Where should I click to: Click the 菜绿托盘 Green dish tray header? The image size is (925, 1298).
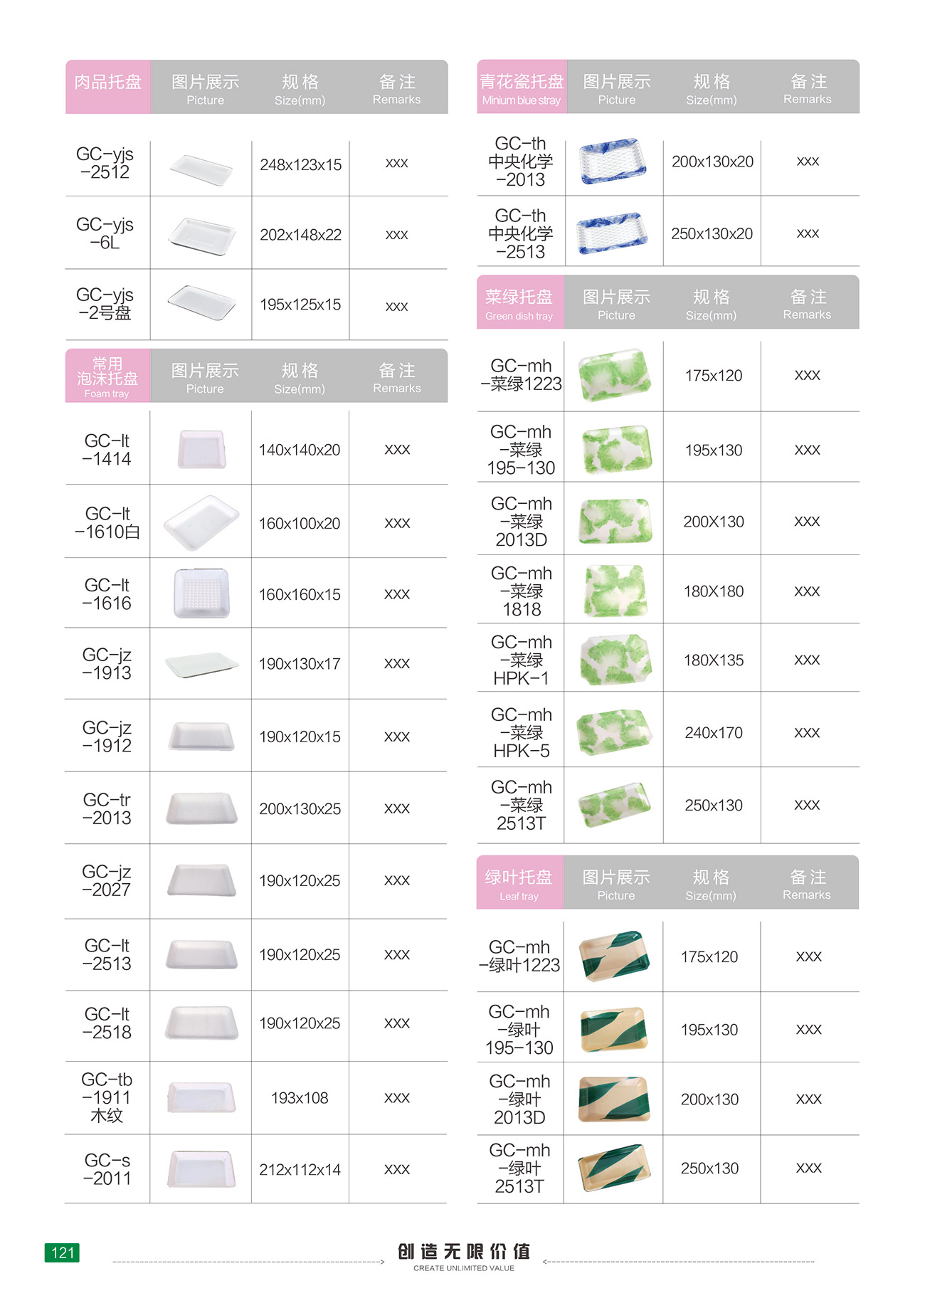520,302
